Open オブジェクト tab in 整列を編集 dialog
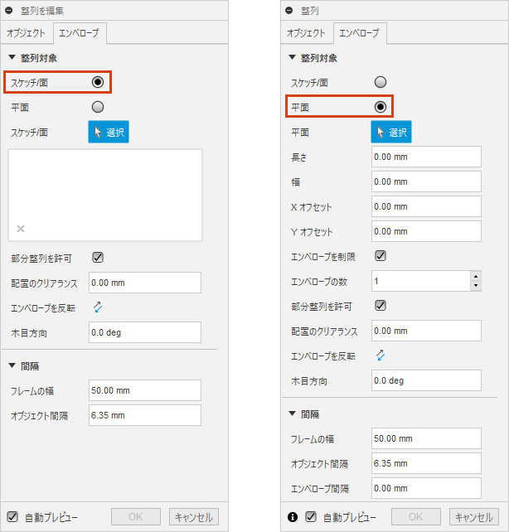 [27, 33]
